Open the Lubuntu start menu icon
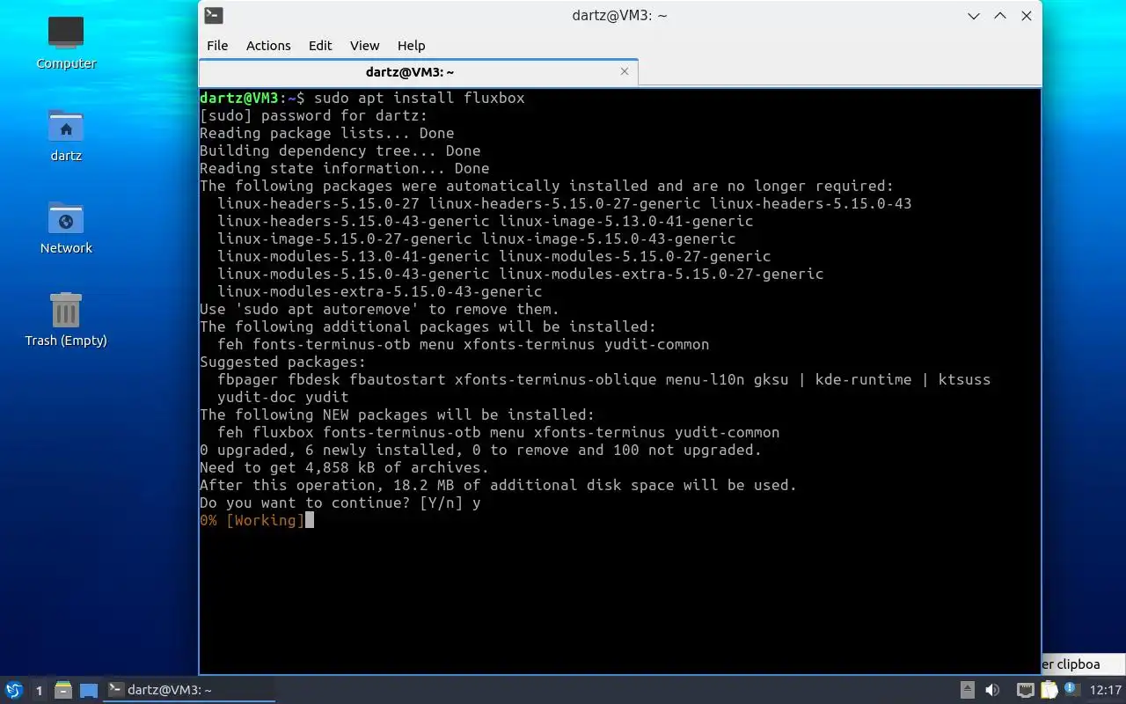This screenshot has width=1126, height=704. [13, 690]
